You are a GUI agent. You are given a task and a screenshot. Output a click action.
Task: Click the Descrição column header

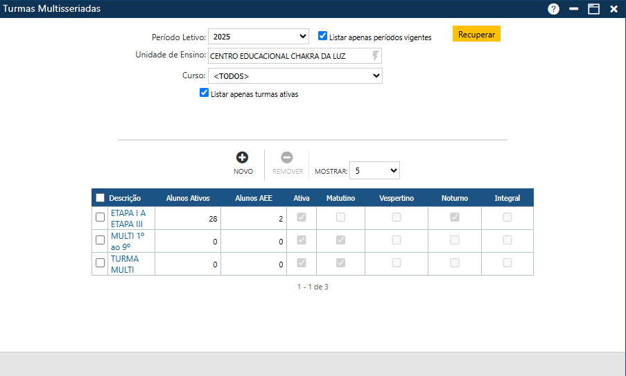[125, 198]
